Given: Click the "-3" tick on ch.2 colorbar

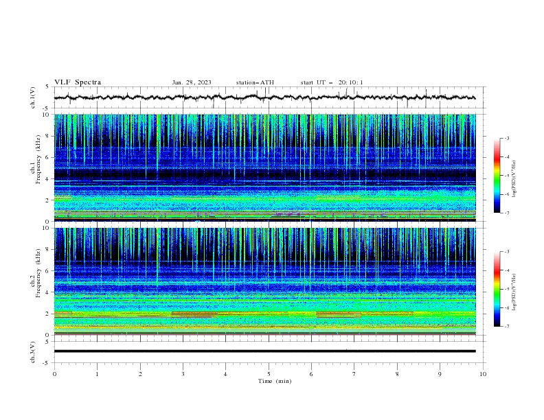Looking at the screenshot, I should pos(507,252).
